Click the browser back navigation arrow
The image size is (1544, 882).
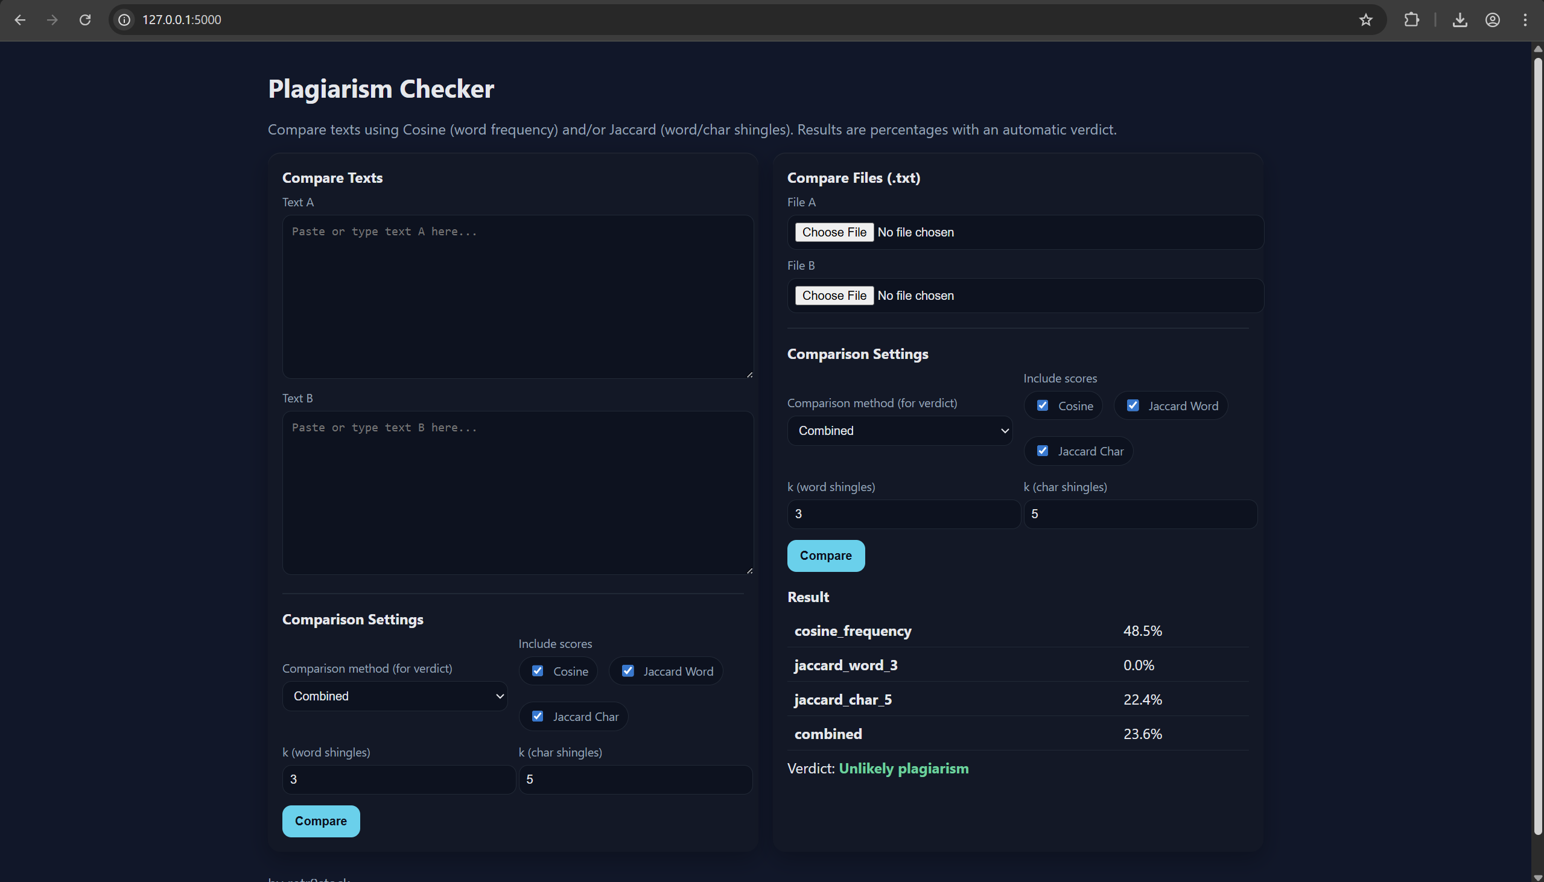coord(20,20)
